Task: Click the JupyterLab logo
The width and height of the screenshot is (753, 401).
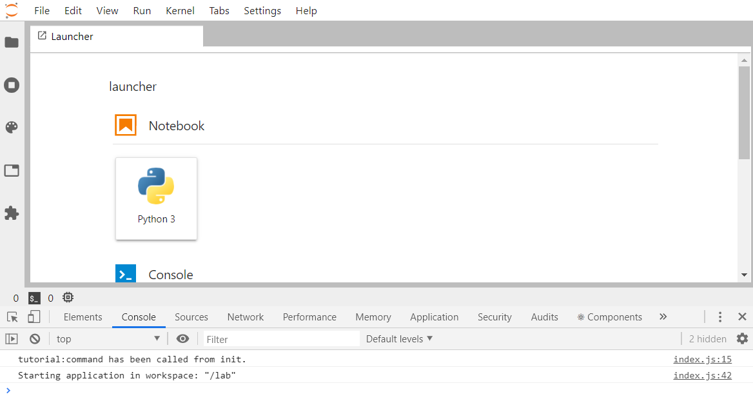Action: [12, 10]
